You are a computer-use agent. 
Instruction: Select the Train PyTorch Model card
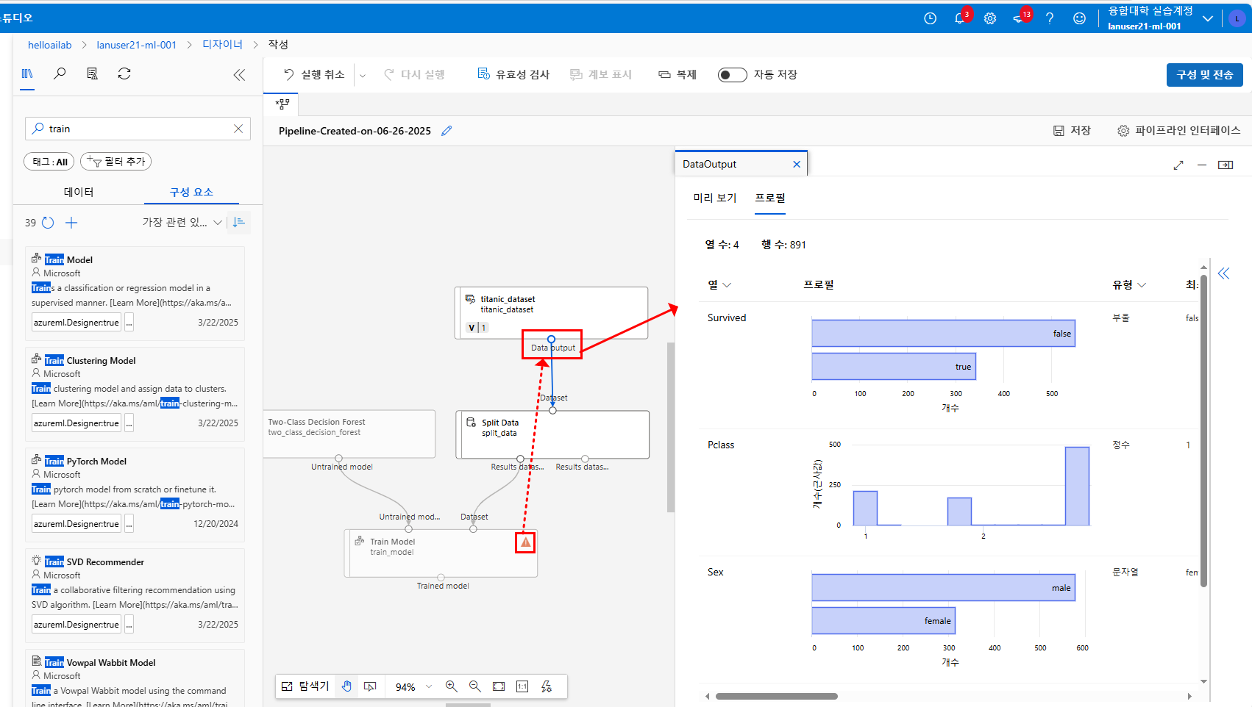[135, 494]
